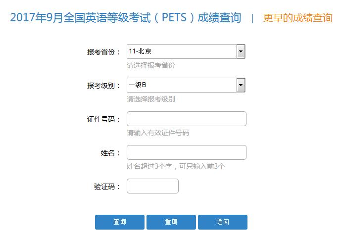Select the 11-北京 province combo box
Viewport: 343px width, 238px height.
186,51
